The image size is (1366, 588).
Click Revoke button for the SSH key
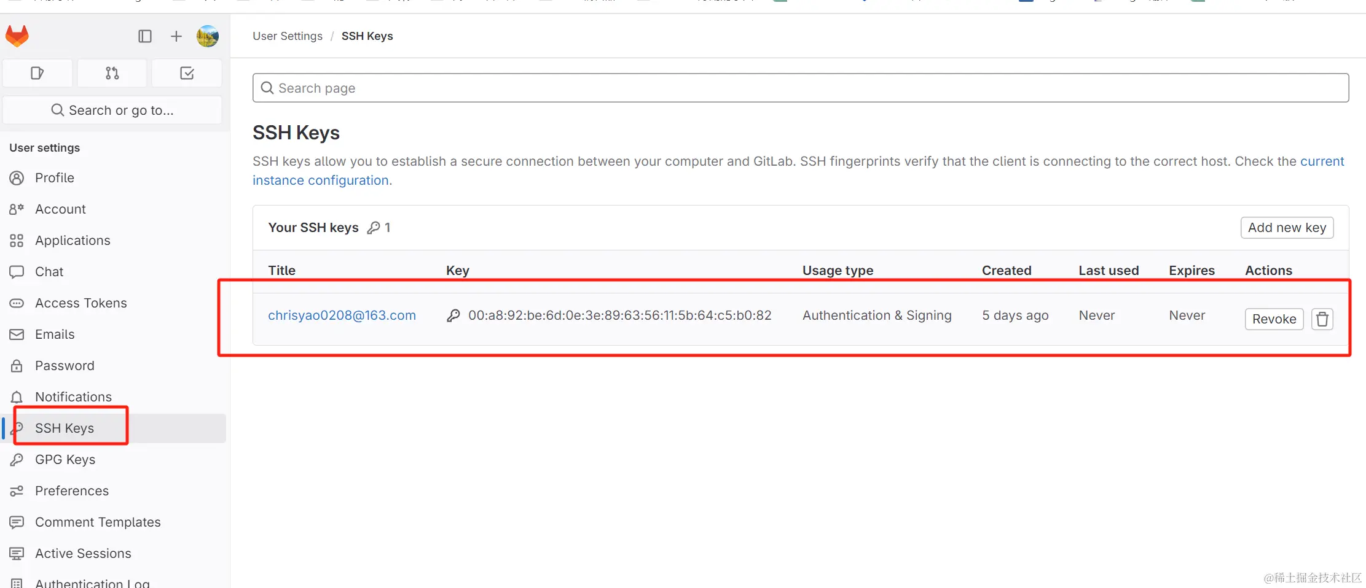pyautogui.click(x=1274, y=319)
